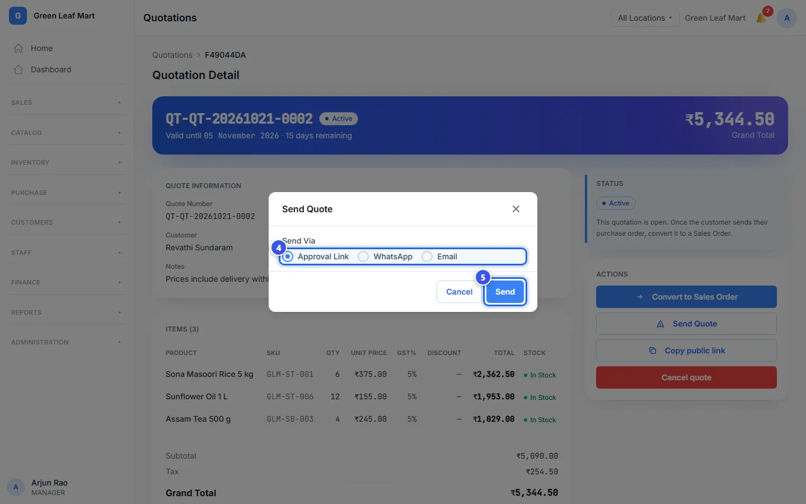Click the Home icon in sidebar
The image size is (806, 504).
pyautogui.click(x=18, y=48)
